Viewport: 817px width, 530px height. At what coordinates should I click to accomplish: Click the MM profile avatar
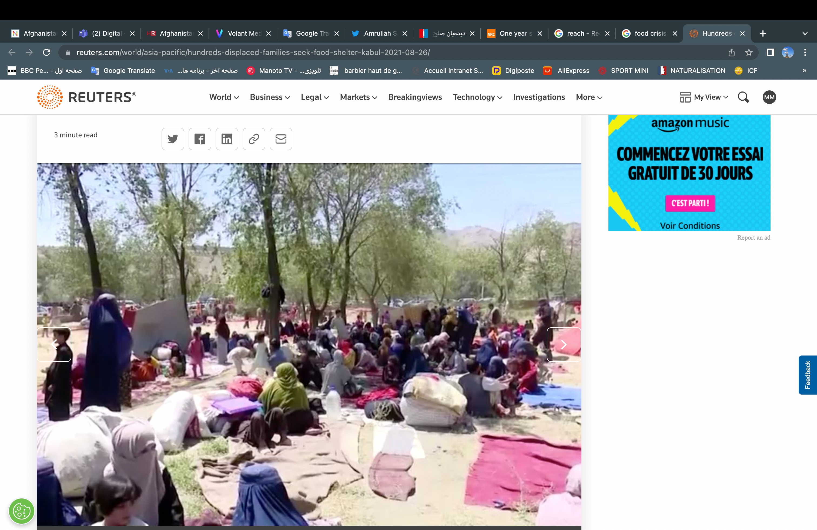(x=769, y=97)
